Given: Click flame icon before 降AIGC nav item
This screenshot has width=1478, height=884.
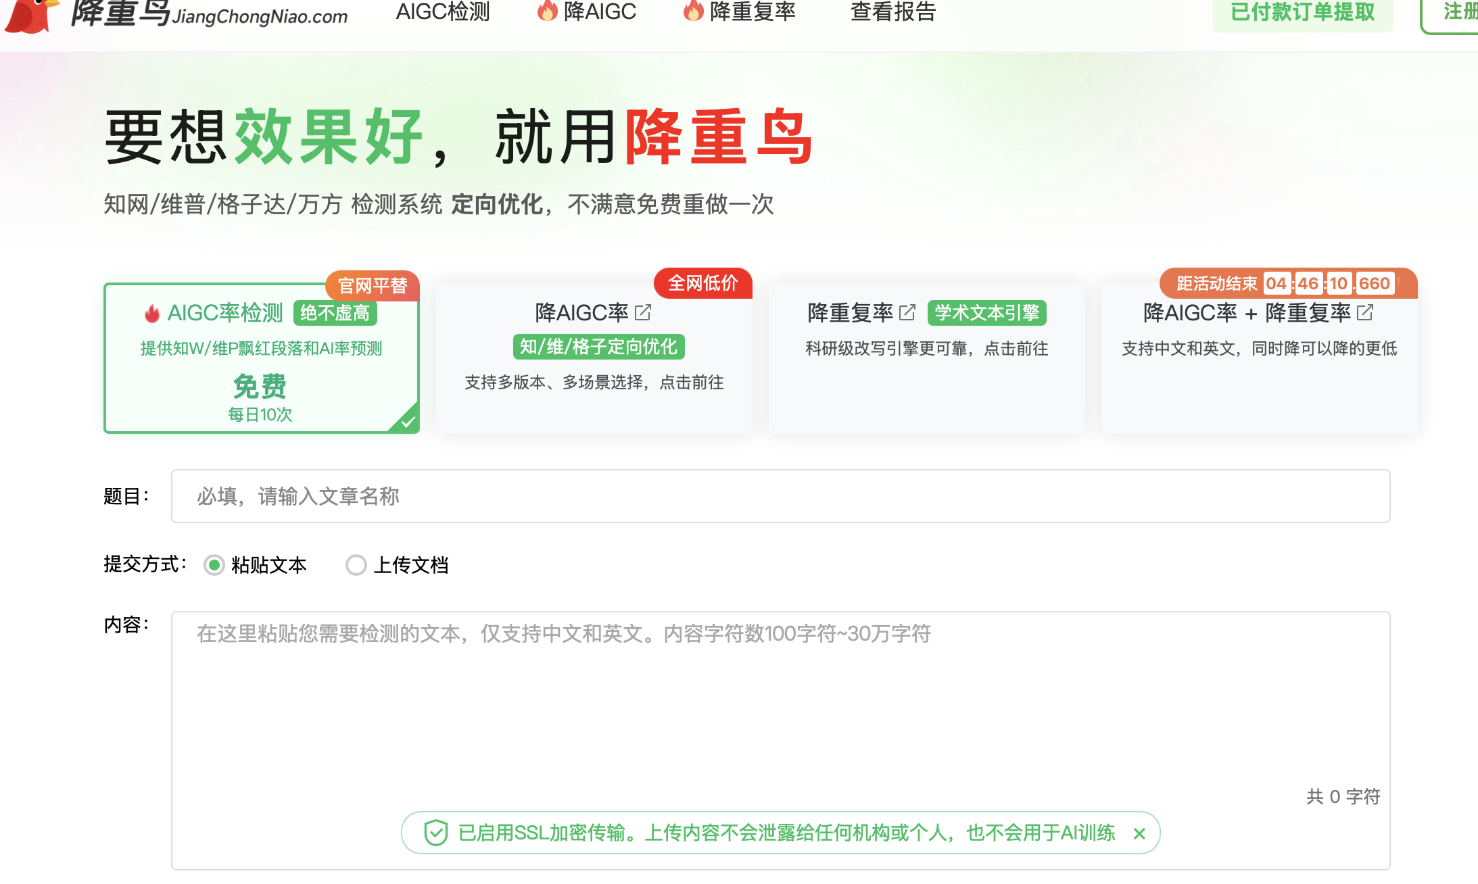Looking at the screenshot, I should [547, 11].
